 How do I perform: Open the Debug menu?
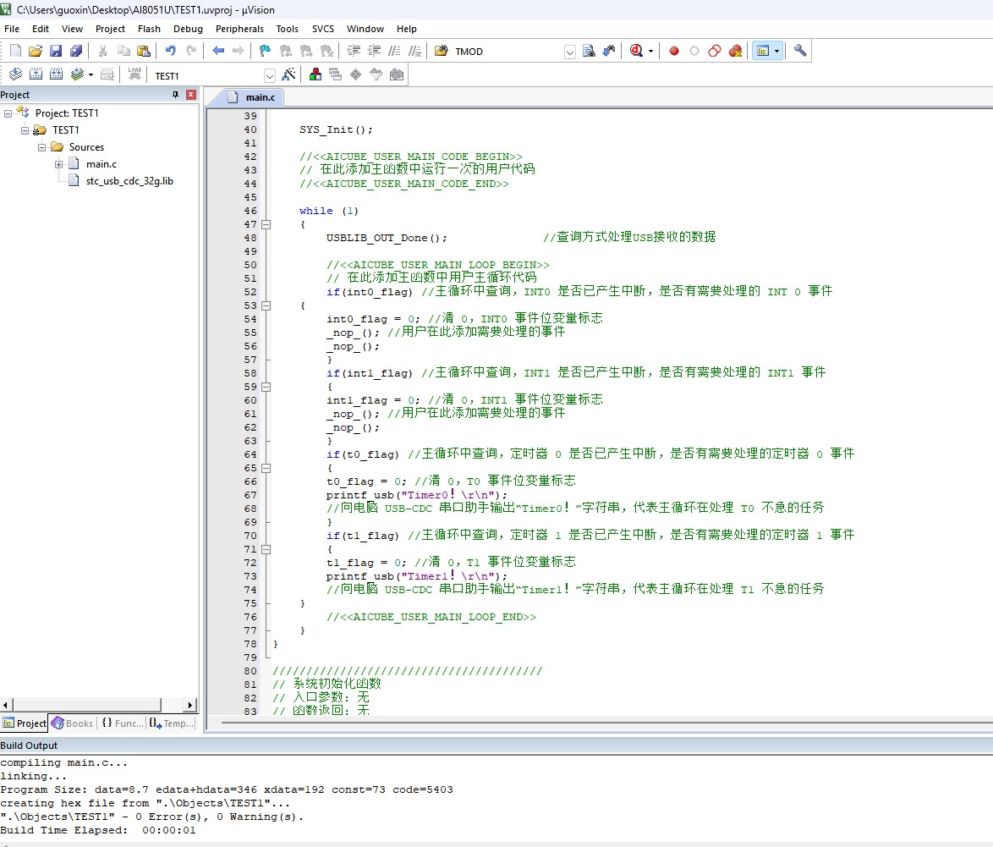point(188,29)
